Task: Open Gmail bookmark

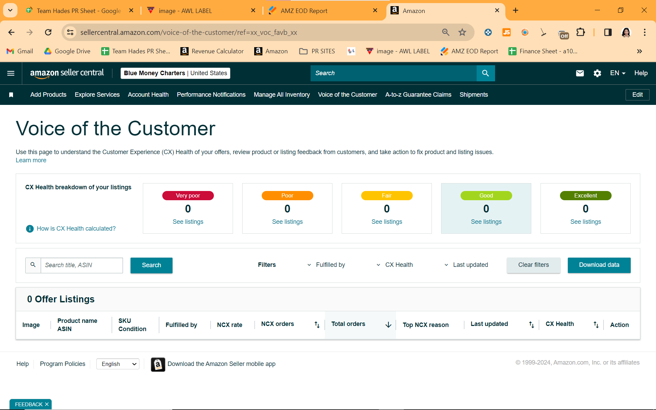Action: (20, 51)
